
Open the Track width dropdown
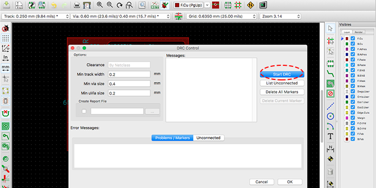click(36, 16)
